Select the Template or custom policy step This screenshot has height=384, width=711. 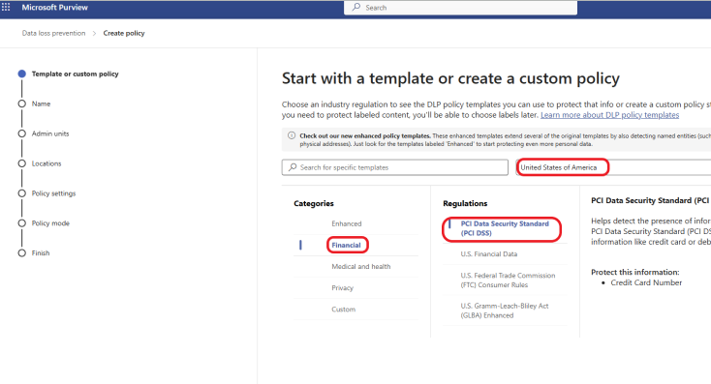click(75, 74)
